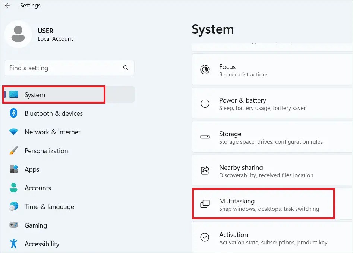Select the Accounts icon in sidebar
The height and width of the screenshot is (253, 353).
pos(13,188)
